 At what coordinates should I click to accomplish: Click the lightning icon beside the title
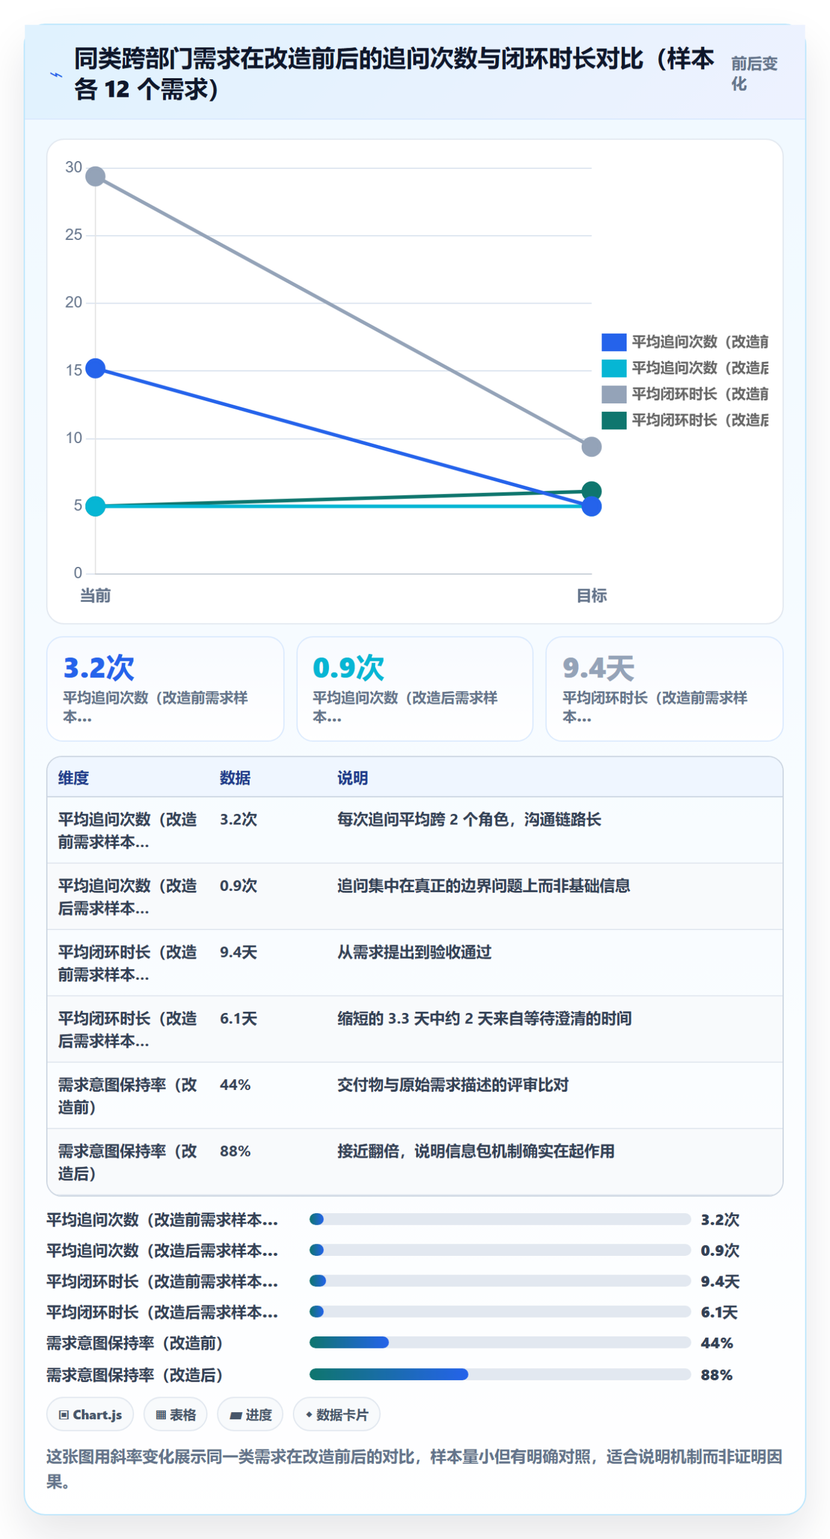[x=56, y=75]
